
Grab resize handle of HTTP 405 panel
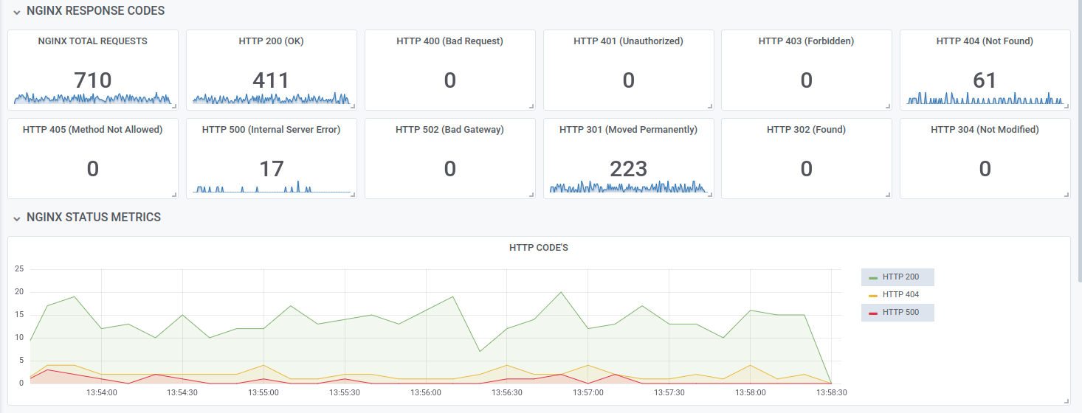(174, 195)
